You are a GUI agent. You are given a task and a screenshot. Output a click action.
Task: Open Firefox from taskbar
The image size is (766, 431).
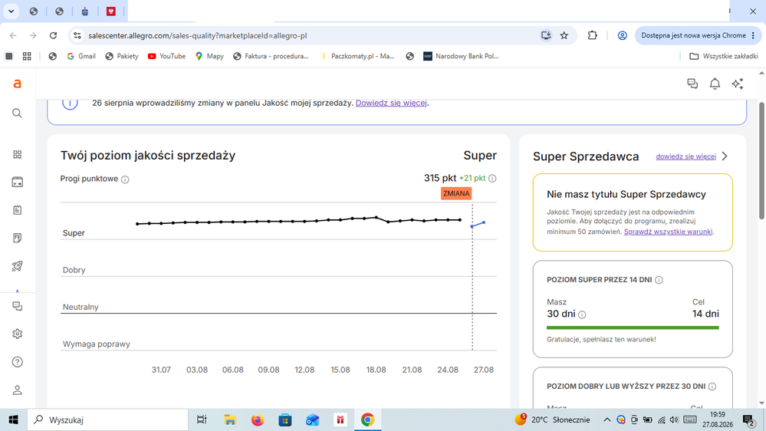[x=258, y=419]
